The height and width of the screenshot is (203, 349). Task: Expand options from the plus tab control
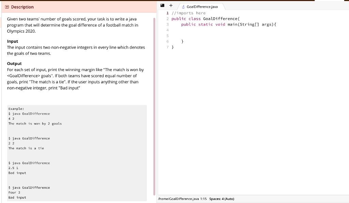click(x=171, y=5)
